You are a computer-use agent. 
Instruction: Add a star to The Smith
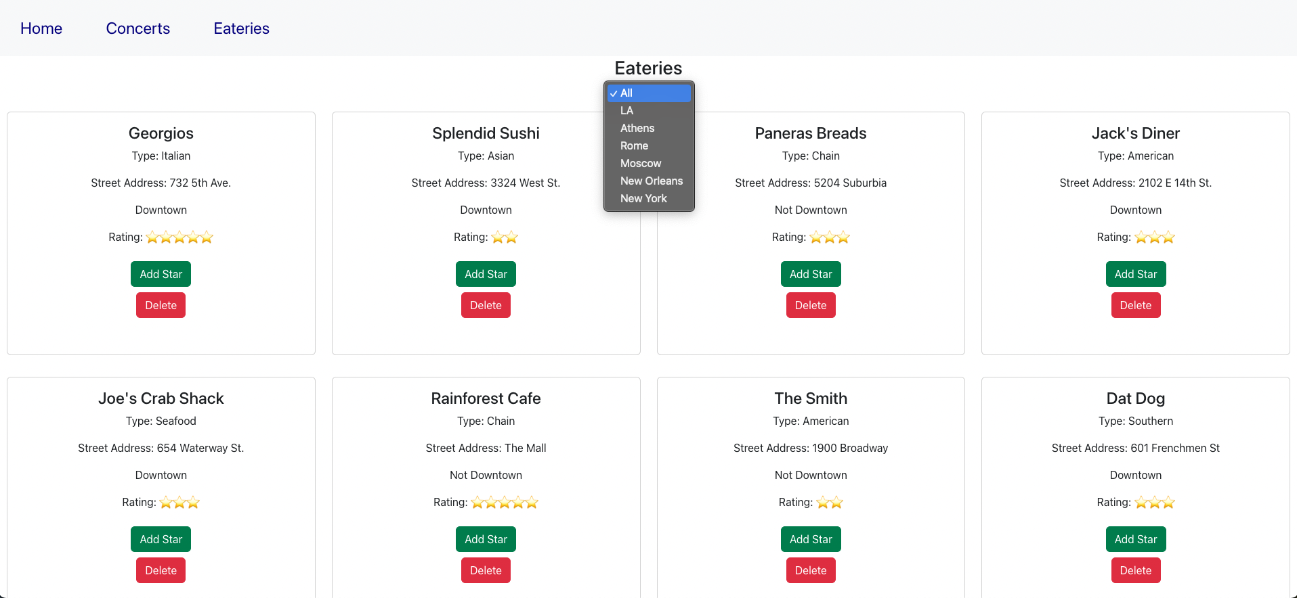coord(810,539)
